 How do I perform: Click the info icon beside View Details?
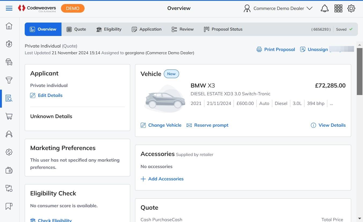[313, 125]
